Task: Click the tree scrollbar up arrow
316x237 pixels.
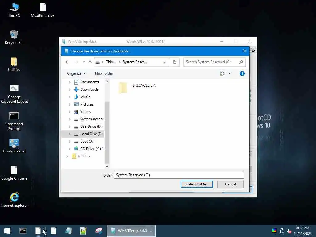Action: click(107, 81)
